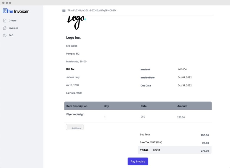Click the item amount 250.00
The height and width of the screenshot is (168, 230).
click(181, 117)
